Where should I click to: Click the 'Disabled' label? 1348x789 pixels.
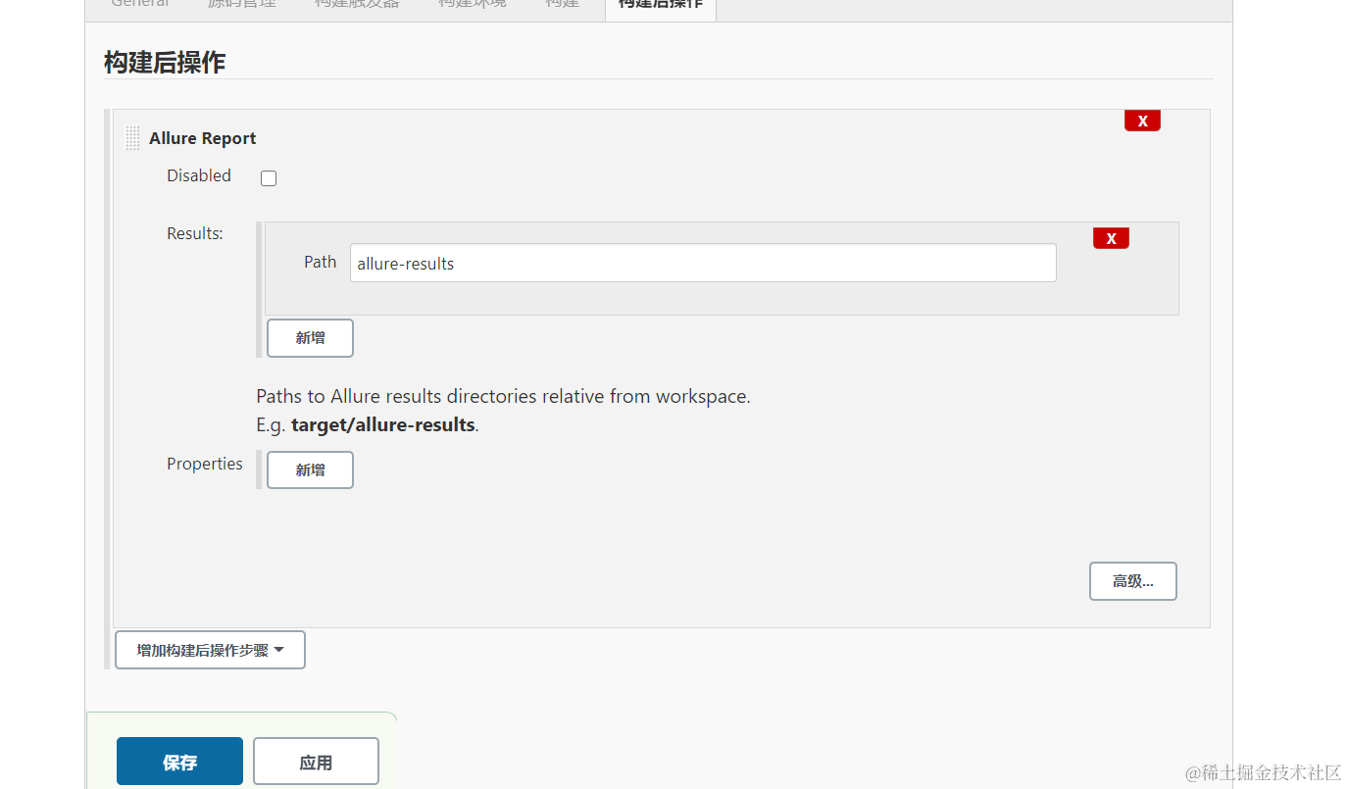pyautogui.click(x=199, y=175)
